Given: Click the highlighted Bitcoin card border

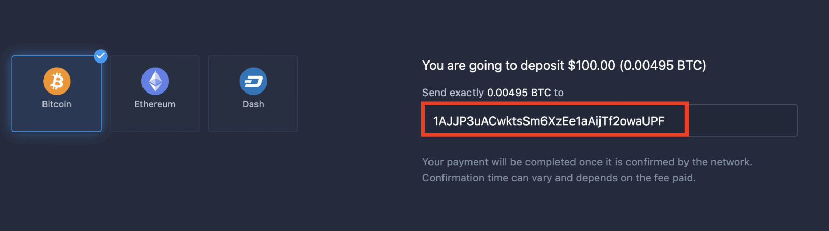Looking at the screenshot, I should click(12, 94).
